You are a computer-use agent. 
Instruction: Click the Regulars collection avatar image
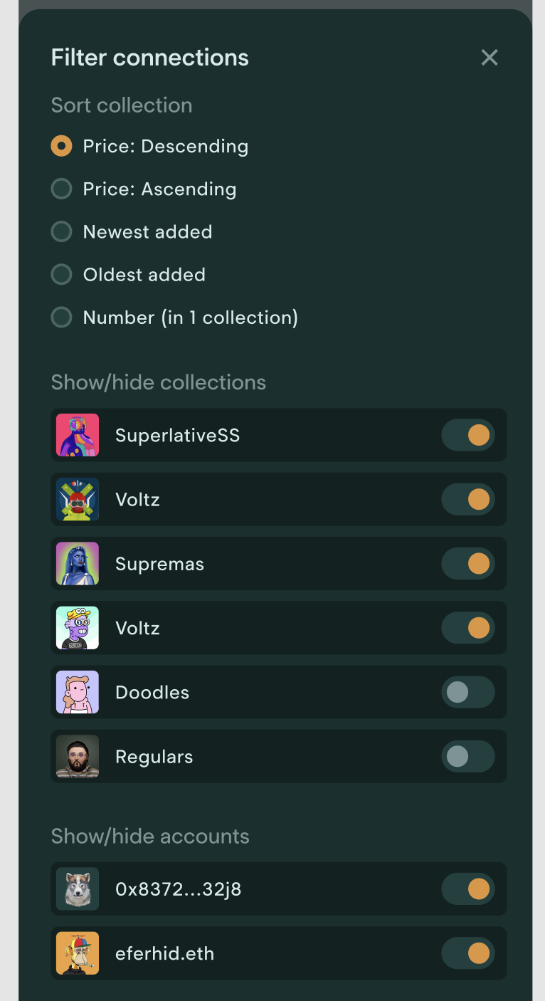(77, 756)
